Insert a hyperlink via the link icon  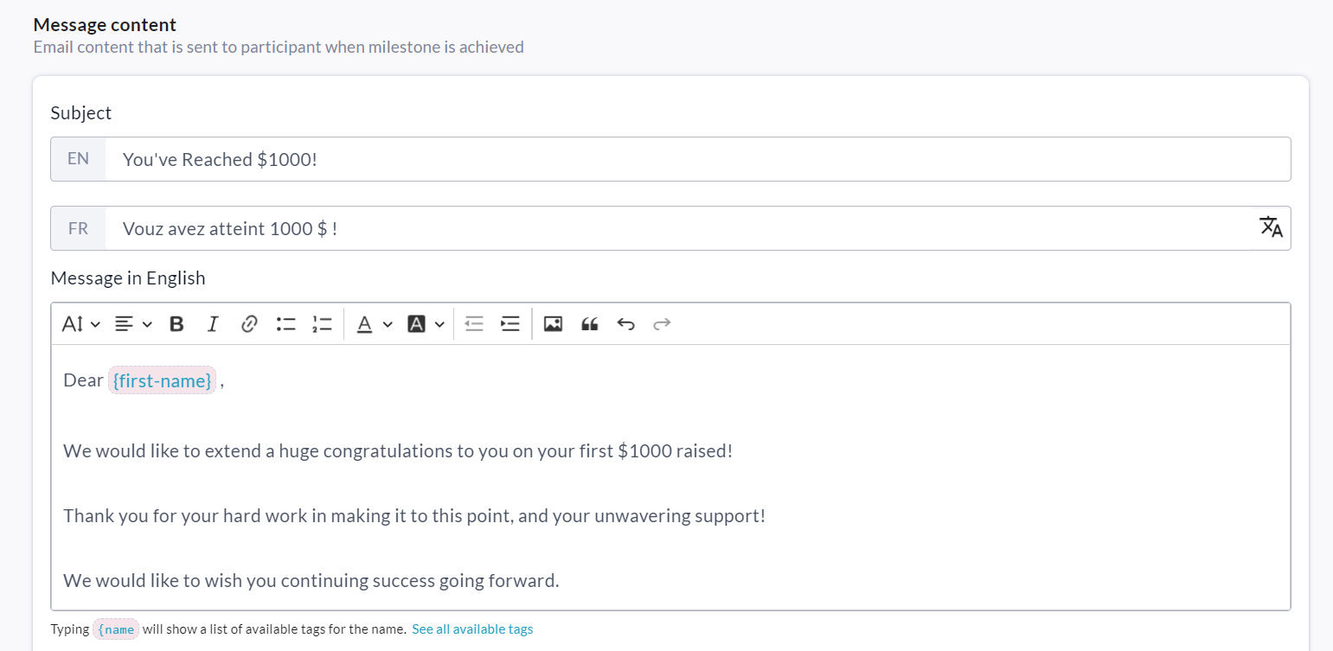click(249, 324)
